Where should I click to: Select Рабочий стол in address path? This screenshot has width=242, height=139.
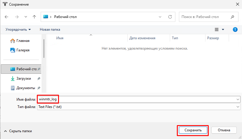pos(65,17)
